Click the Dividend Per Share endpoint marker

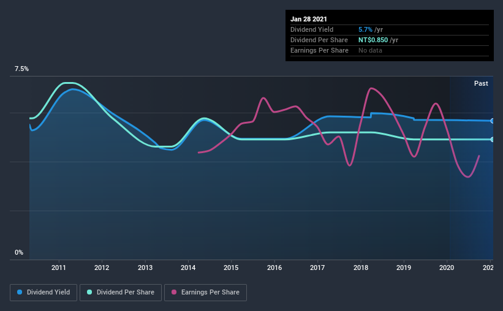coord(492,140)
